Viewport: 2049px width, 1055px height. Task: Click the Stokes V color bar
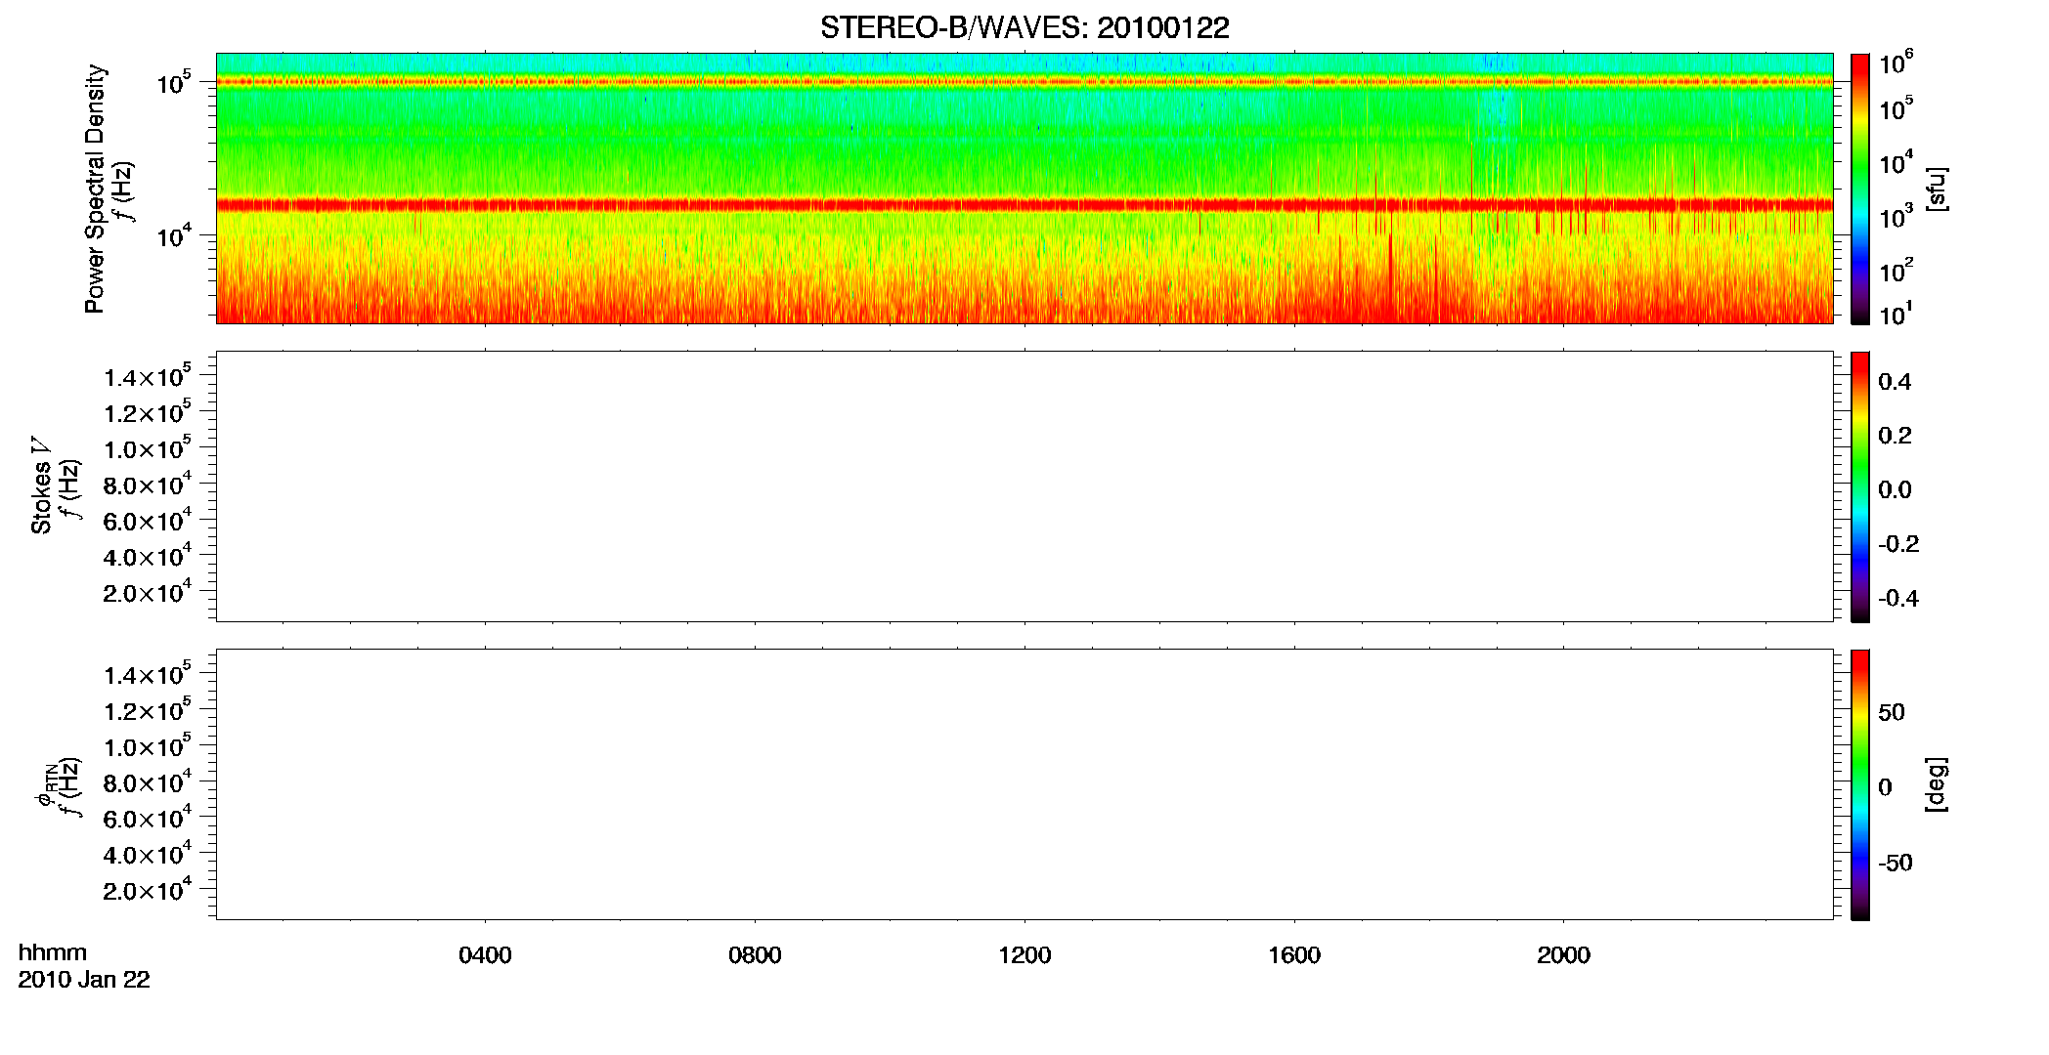coord(1860,486)
